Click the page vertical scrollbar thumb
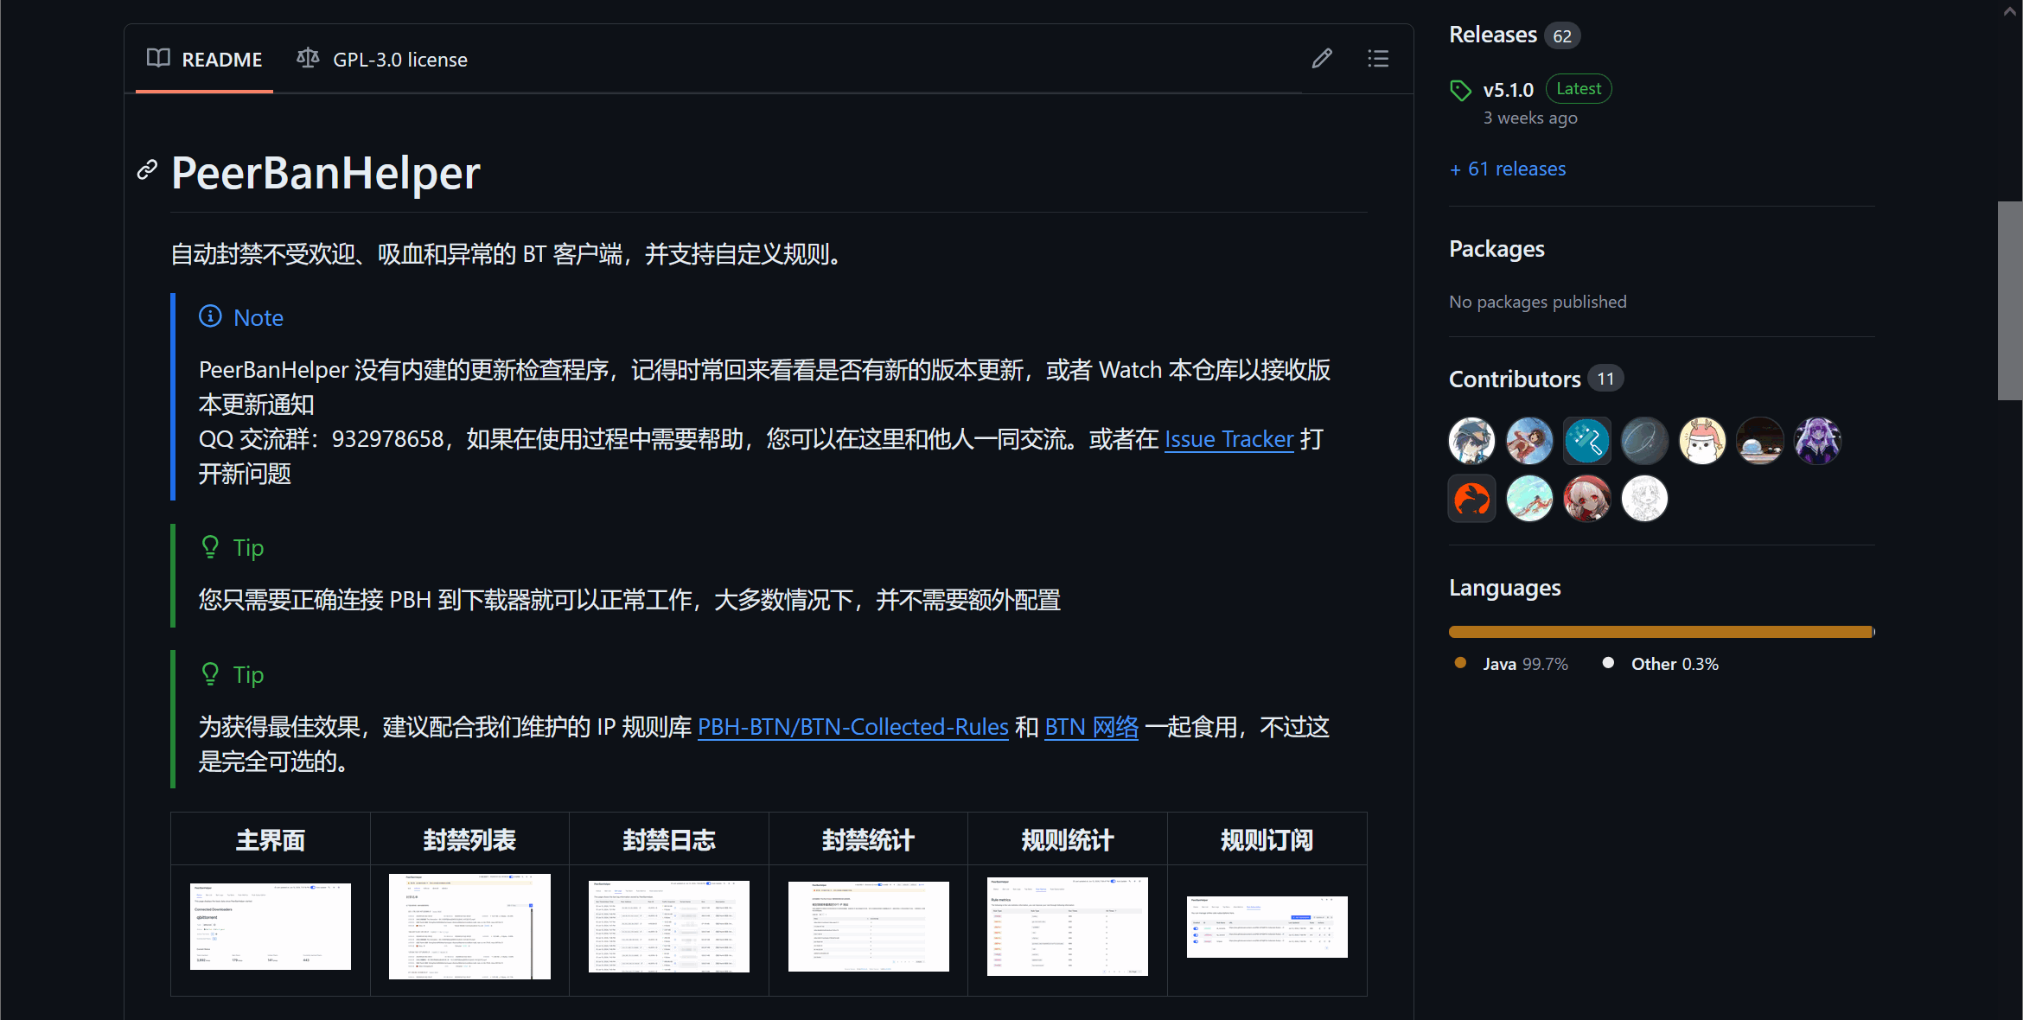 pos(2010,301)
